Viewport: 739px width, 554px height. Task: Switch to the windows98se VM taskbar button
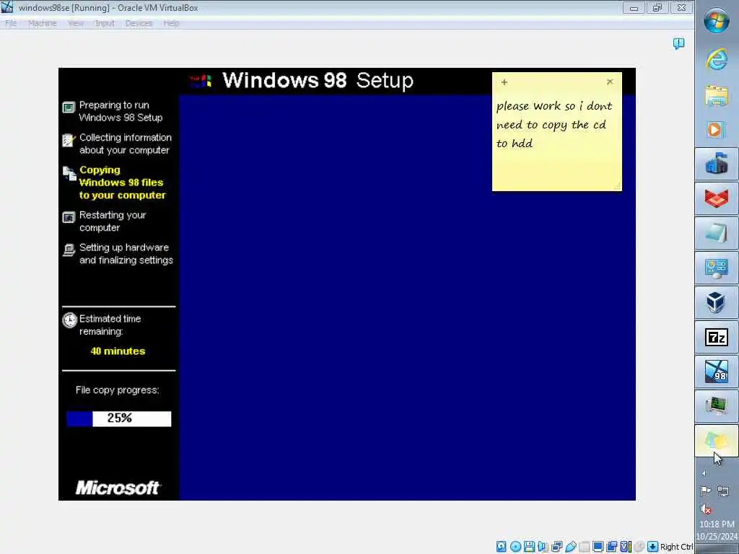tap(717, 371)
